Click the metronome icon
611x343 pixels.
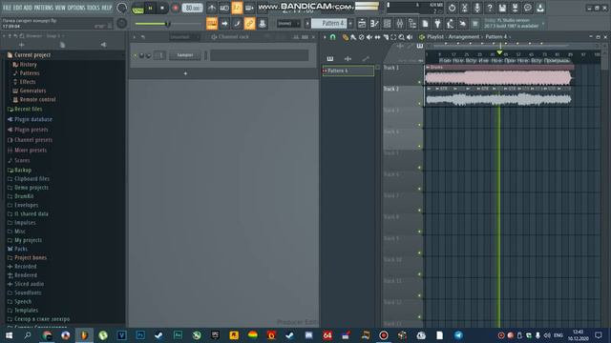pyautogui.click(x=212, y=8)
